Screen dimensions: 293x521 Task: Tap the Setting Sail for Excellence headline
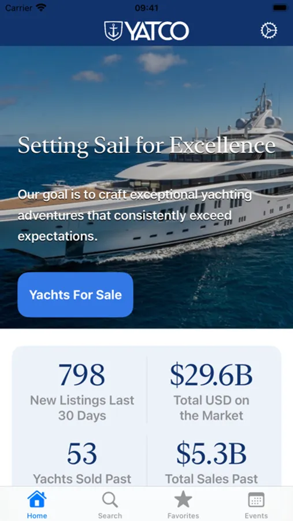click(146, 145)
